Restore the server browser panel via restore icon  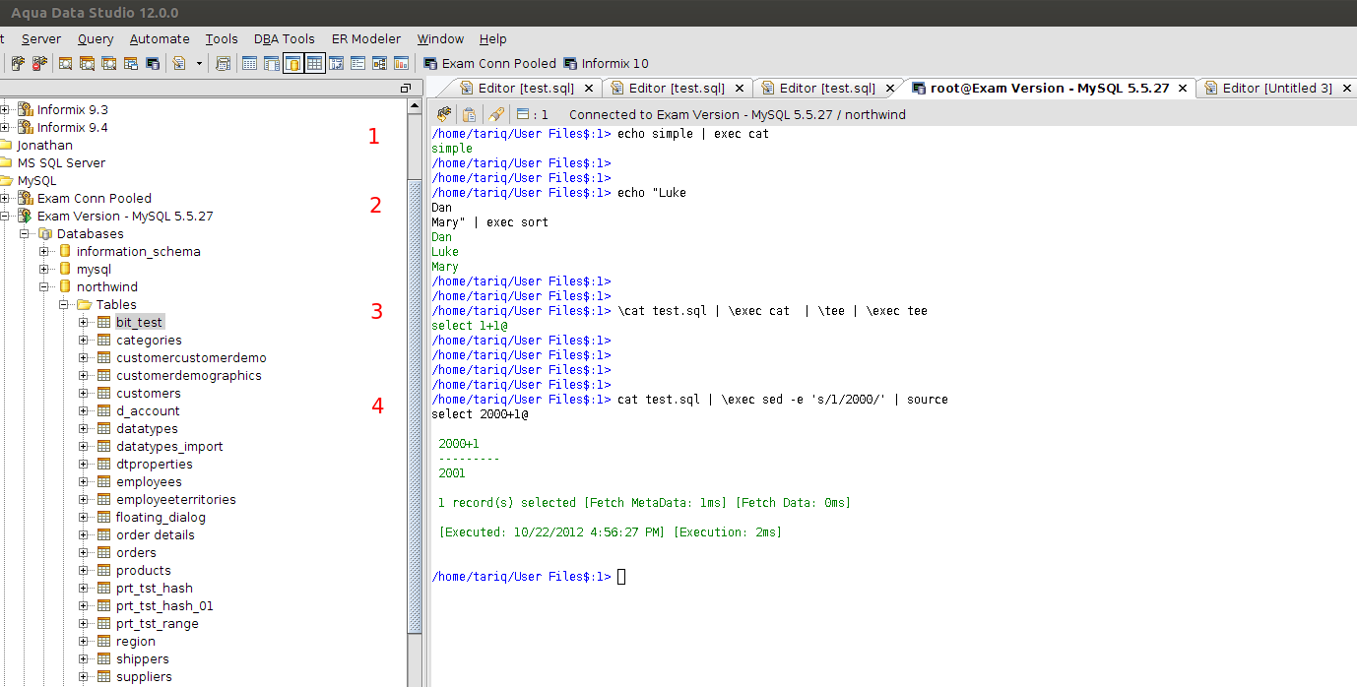[x=405, y=89]
